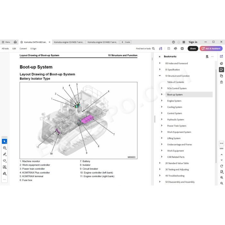Open Bookmarks panel options ellipsis
The width and height of the screenshot is (225, 225).
pyautogui.click(x=212, y=57)
